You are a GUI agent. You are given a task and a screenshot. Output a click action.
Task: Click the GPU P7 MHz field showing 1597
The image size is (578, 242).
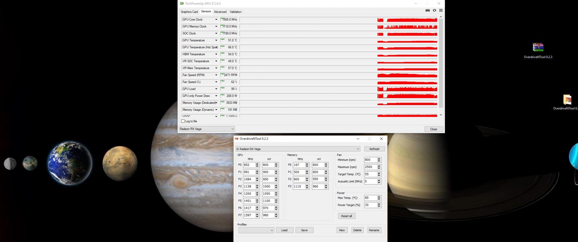click(249, 216)
